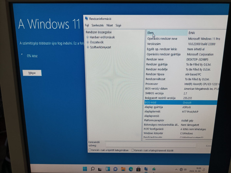The height and width of the screenshot is (173, 231).
Task: Select Összetevők label in tree
Action: click(97, 42)
